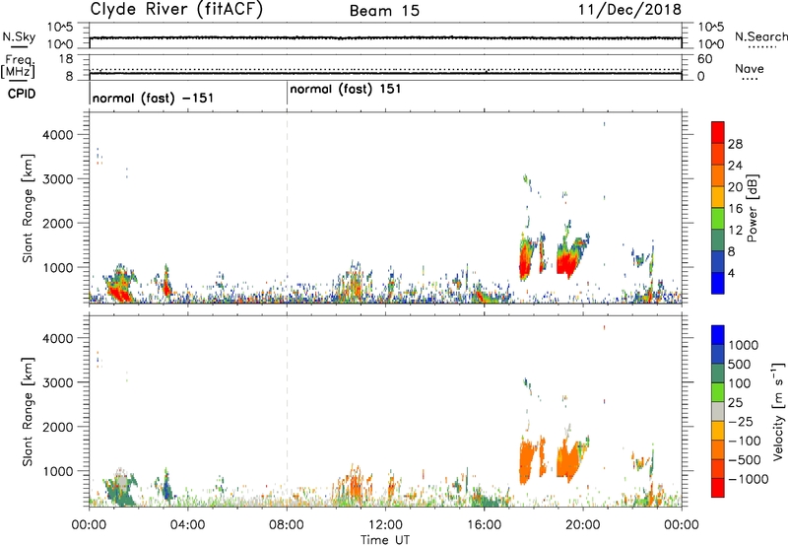788x546 pixels.
Task: Pick the bottom blue segment of power colorbar
Action: pyautogui.click(x=718, y=283)
